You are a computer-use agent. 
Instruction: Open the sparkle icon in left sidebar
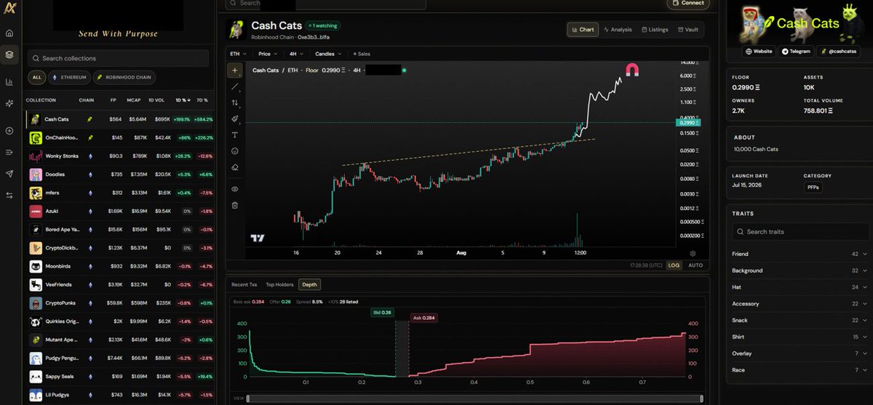[9, 103]
